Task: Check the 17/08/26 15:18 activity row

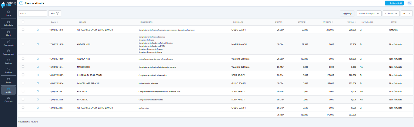Action: pos(23,44)
